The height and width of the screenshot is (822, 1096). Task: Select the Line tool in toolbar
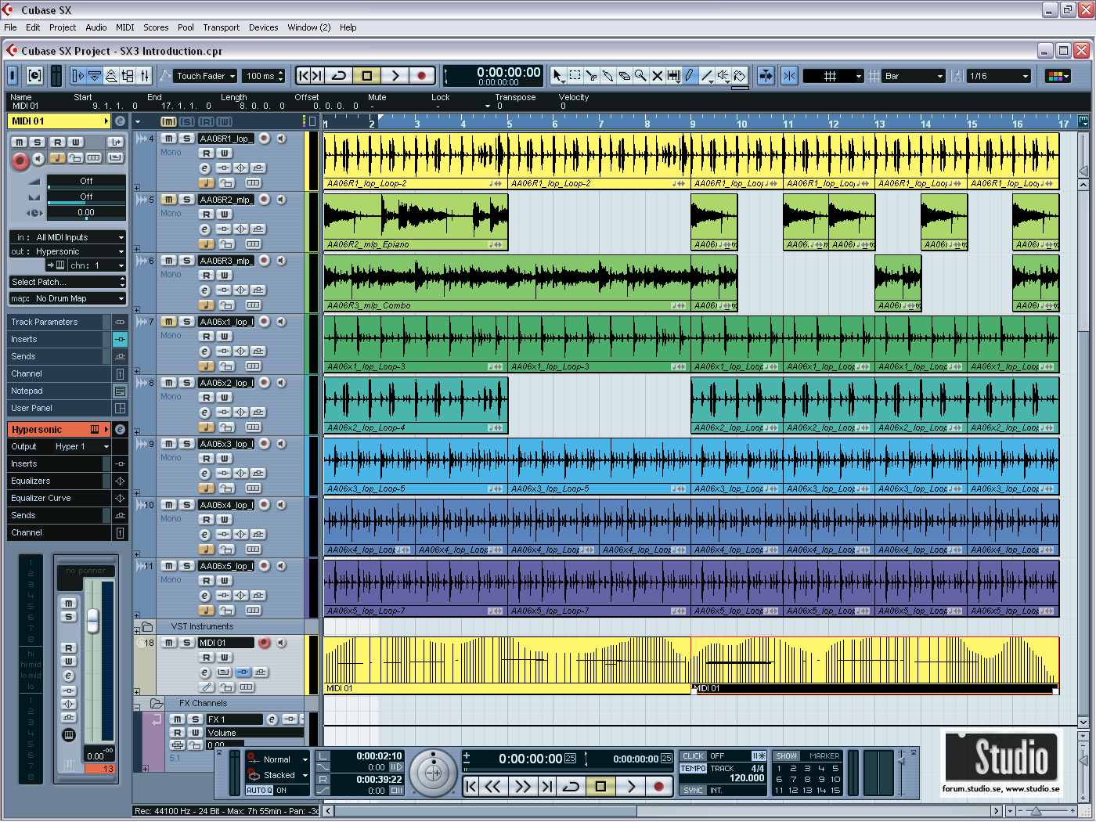[x=707, y=76]
